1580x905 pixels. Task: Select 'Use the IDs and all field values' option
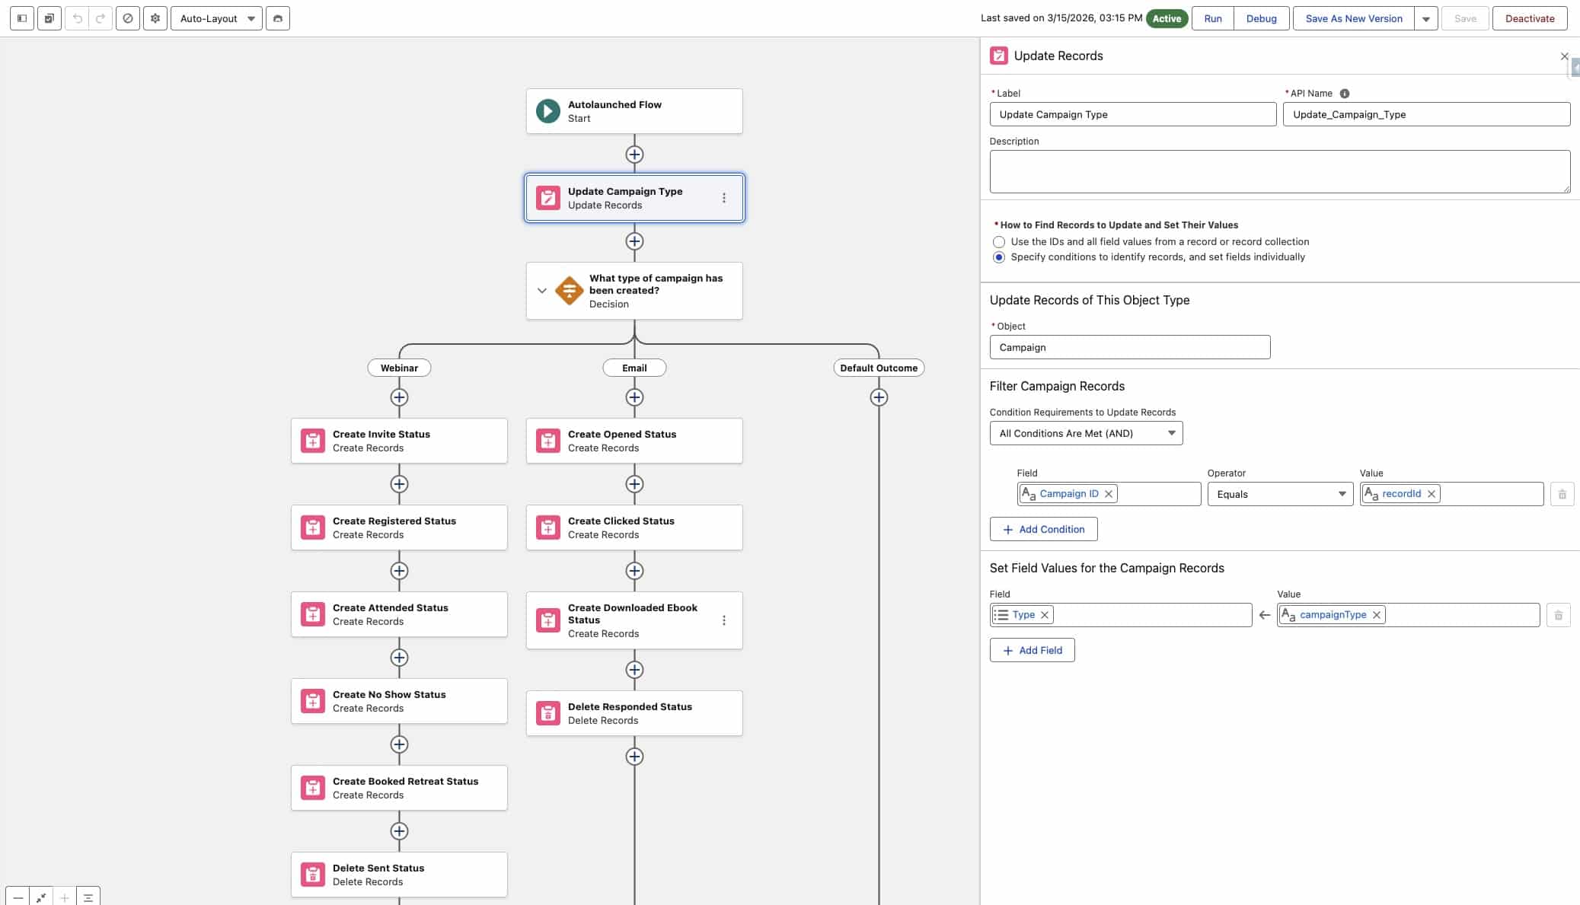click(x=999, y=242)
